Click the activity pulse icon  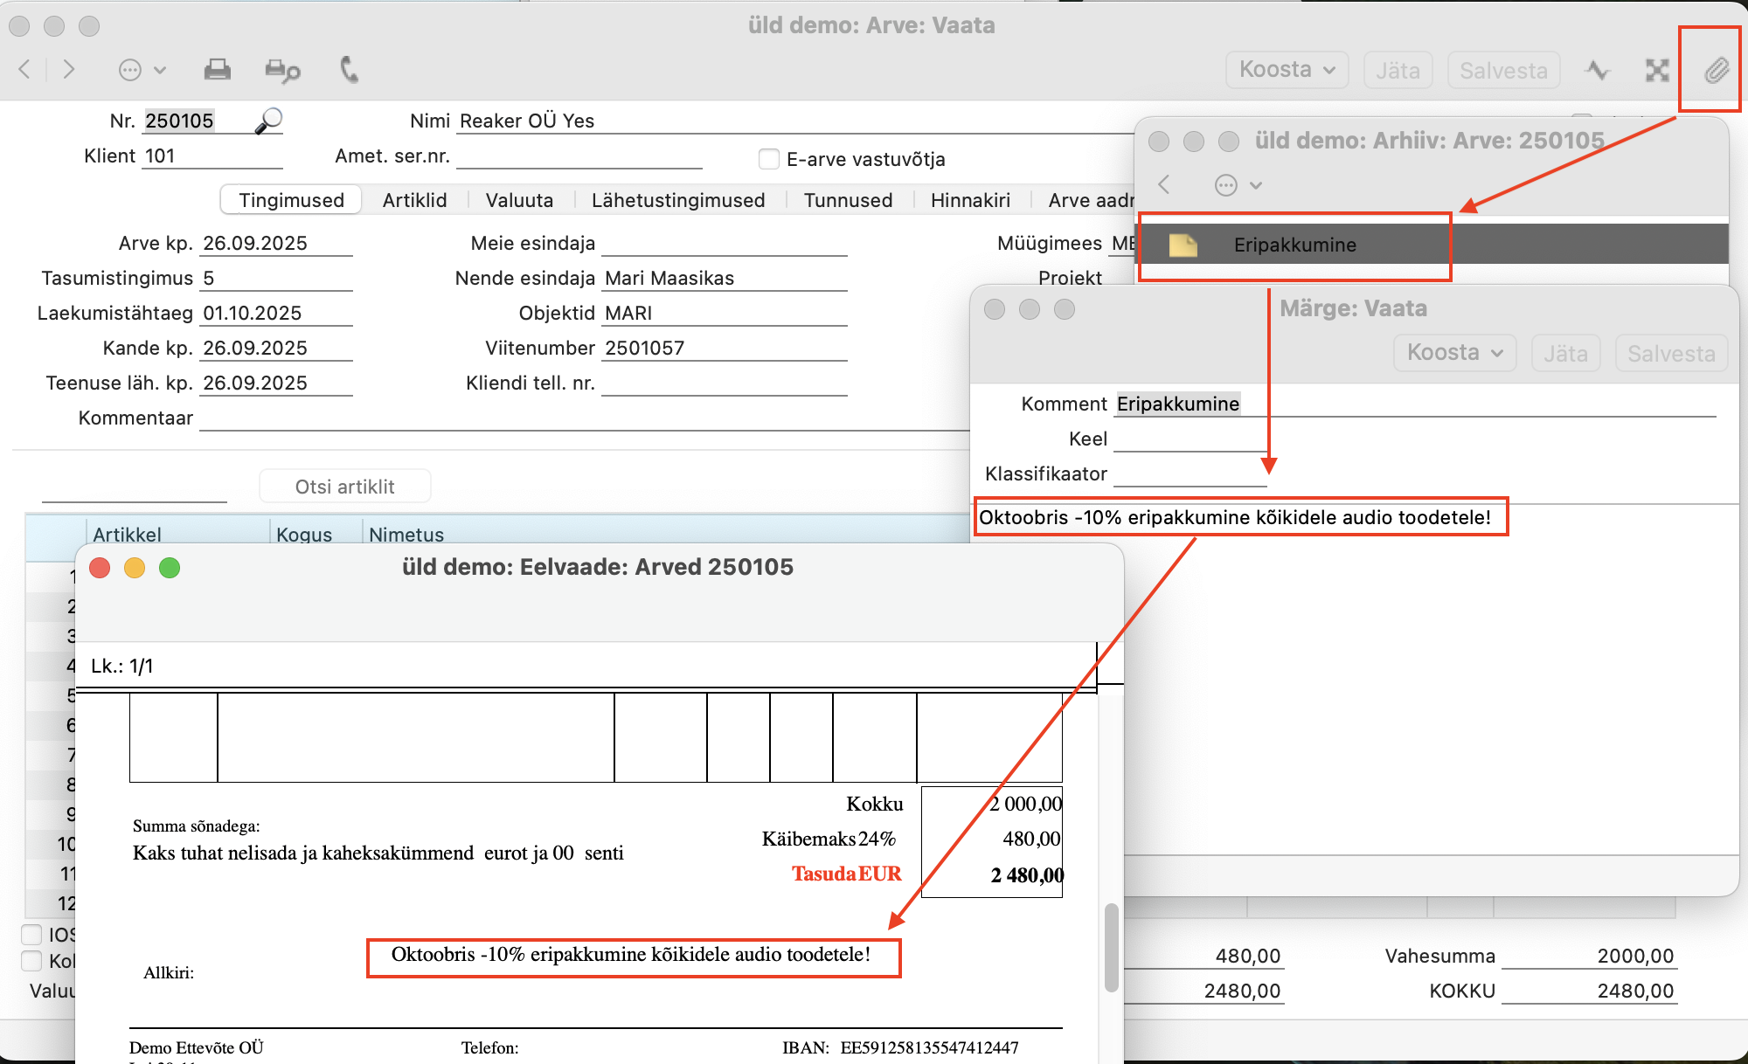tap(1598, 70)
